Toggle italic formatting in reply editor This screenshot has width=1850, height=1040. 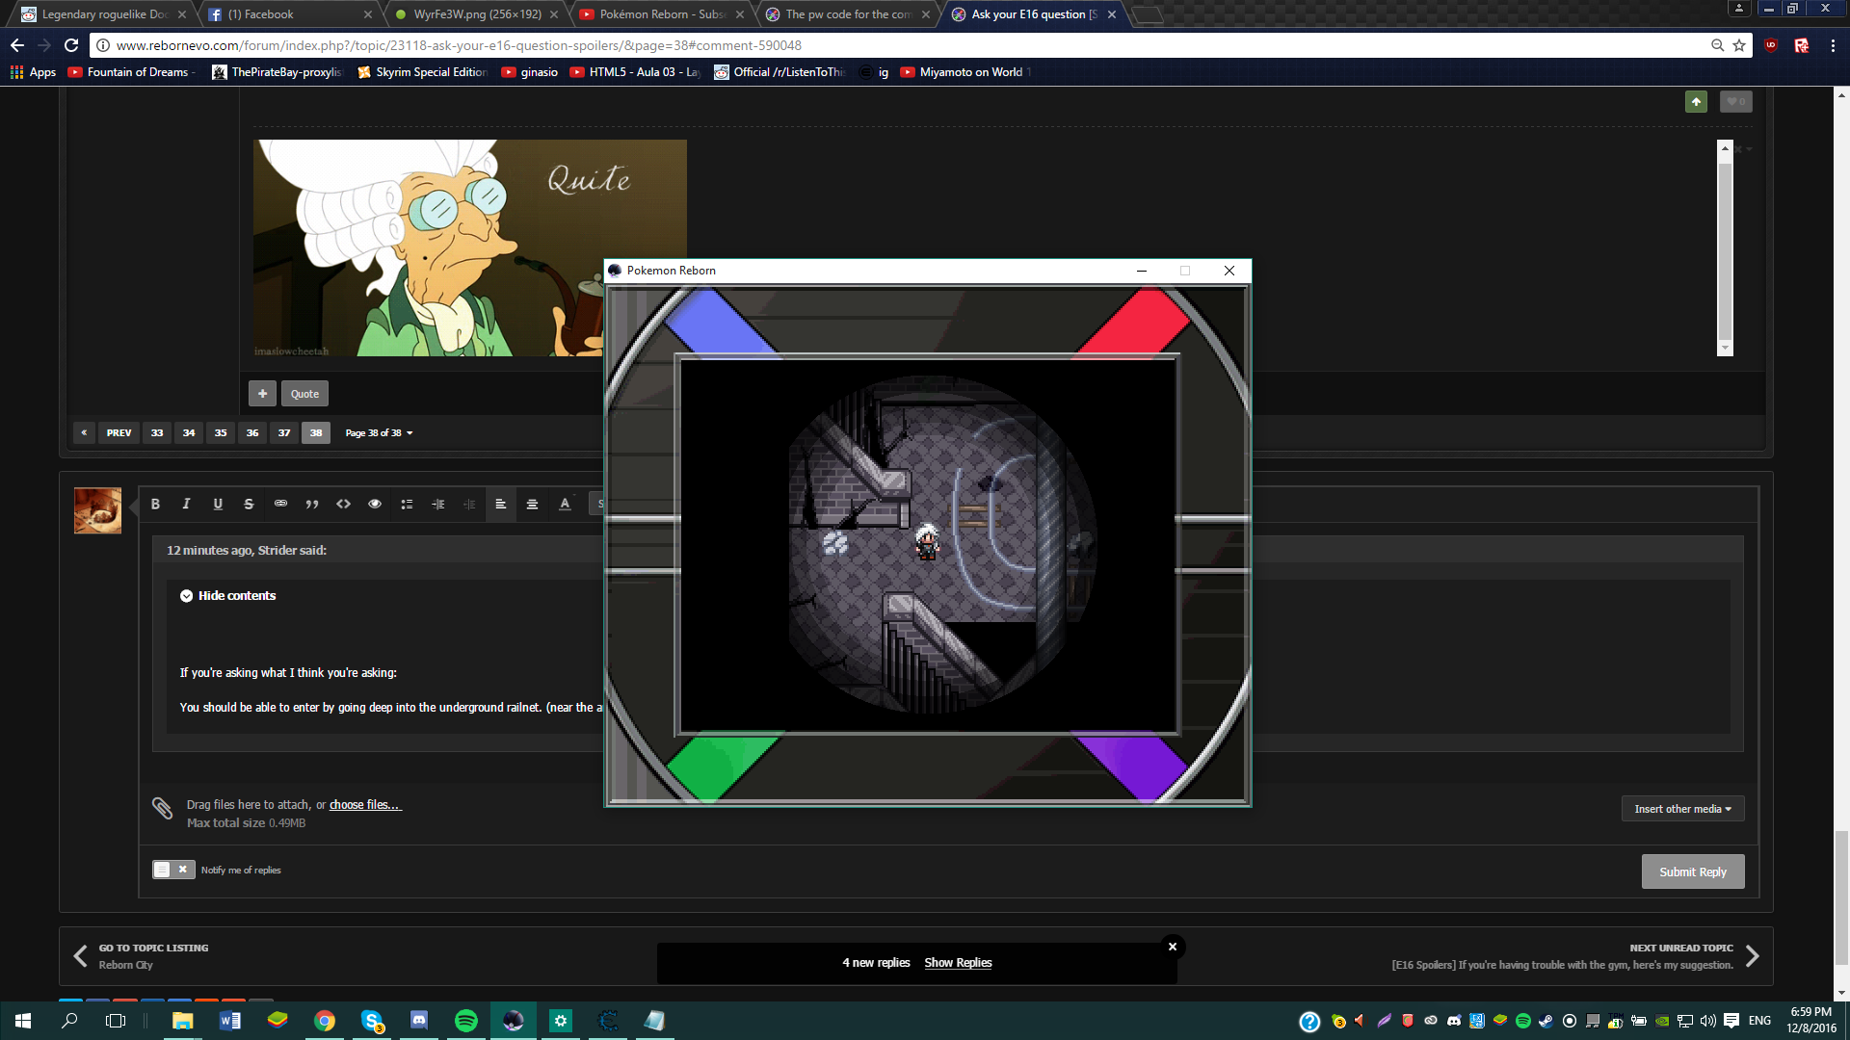(186, 504)
